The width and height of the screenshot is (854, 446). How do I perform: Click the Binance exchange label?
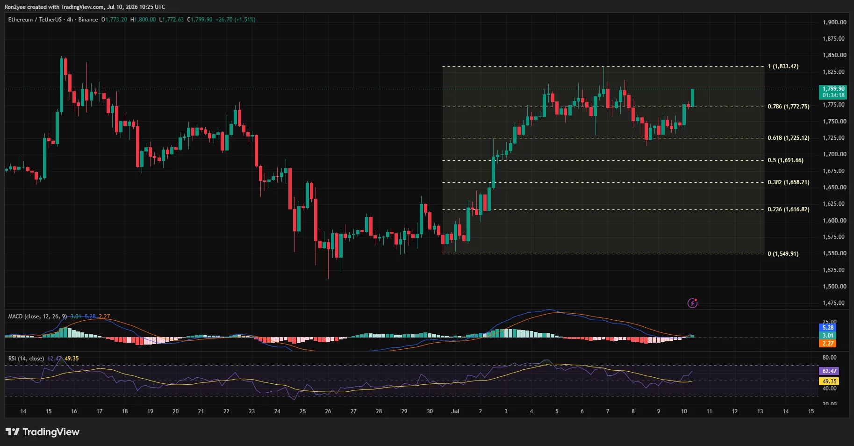(x=88, y=20)
